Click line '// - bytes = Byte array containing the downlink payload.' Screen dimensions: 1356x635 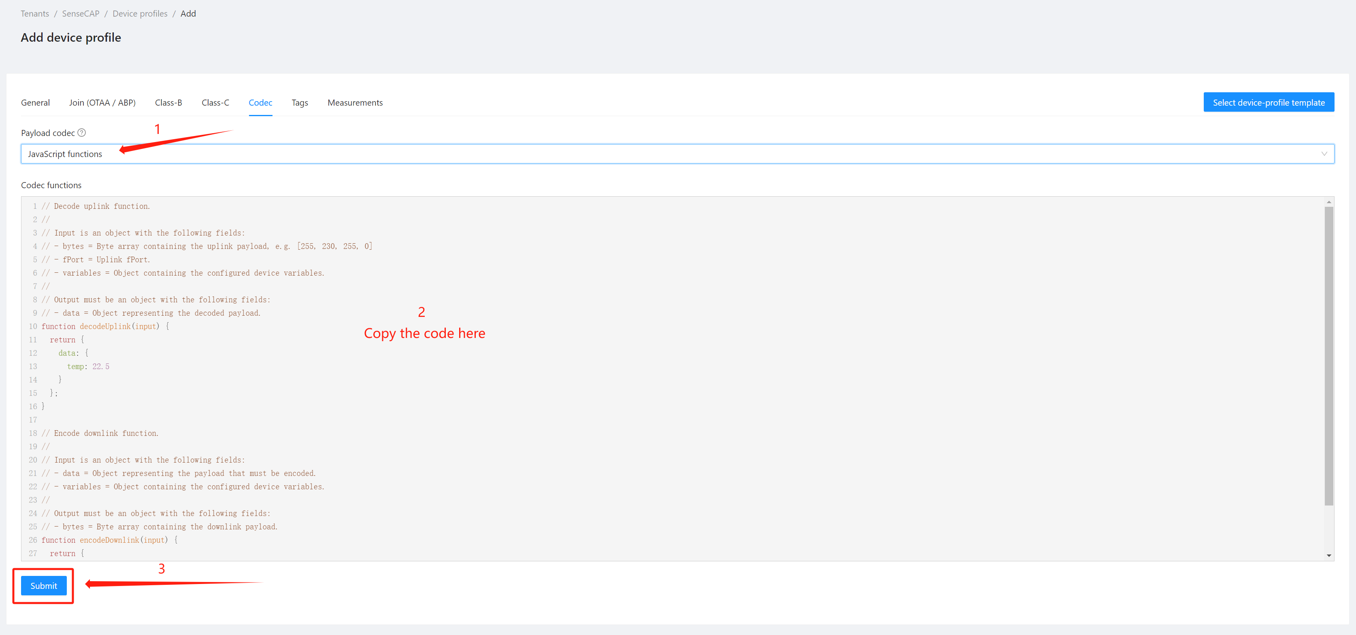(x=160, y=527)
